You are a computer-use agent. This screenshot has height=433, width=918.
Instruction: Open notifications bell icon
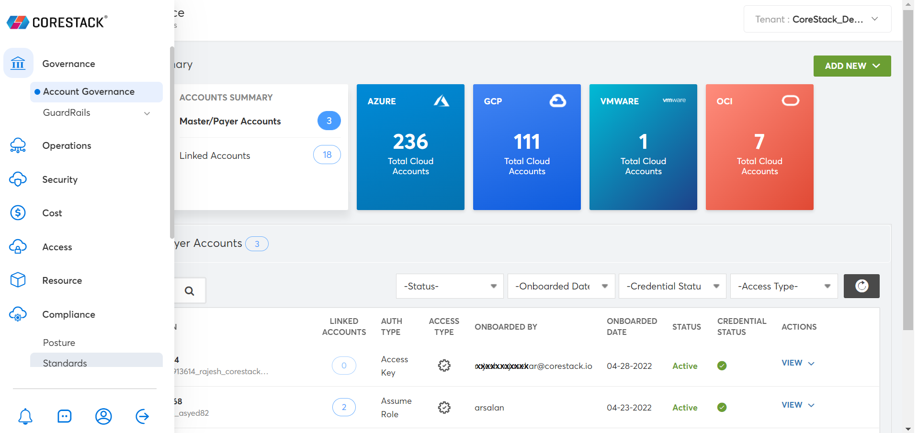(25, 416)
